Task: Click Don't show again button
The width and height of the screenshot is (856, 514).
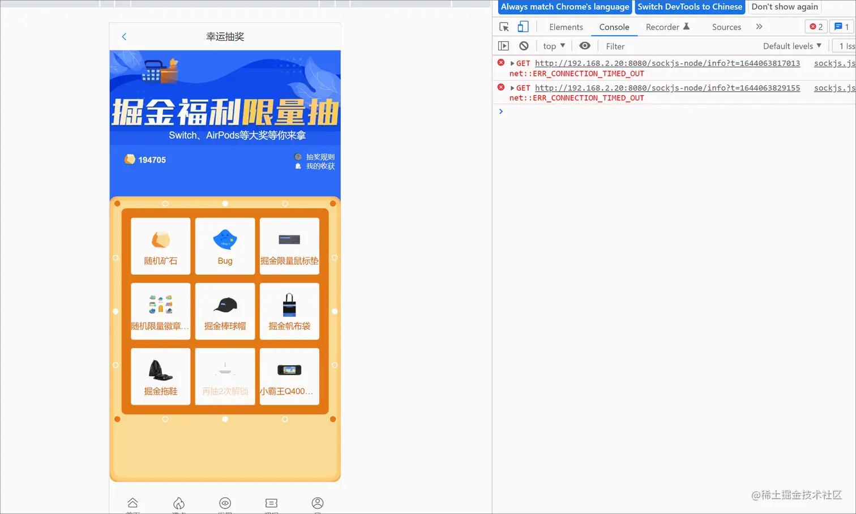Action: tap(785, 7)
